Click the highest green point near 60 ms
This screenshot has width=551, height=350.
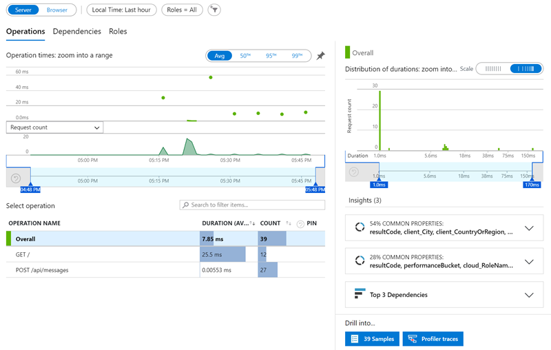[x=211, y=77]
